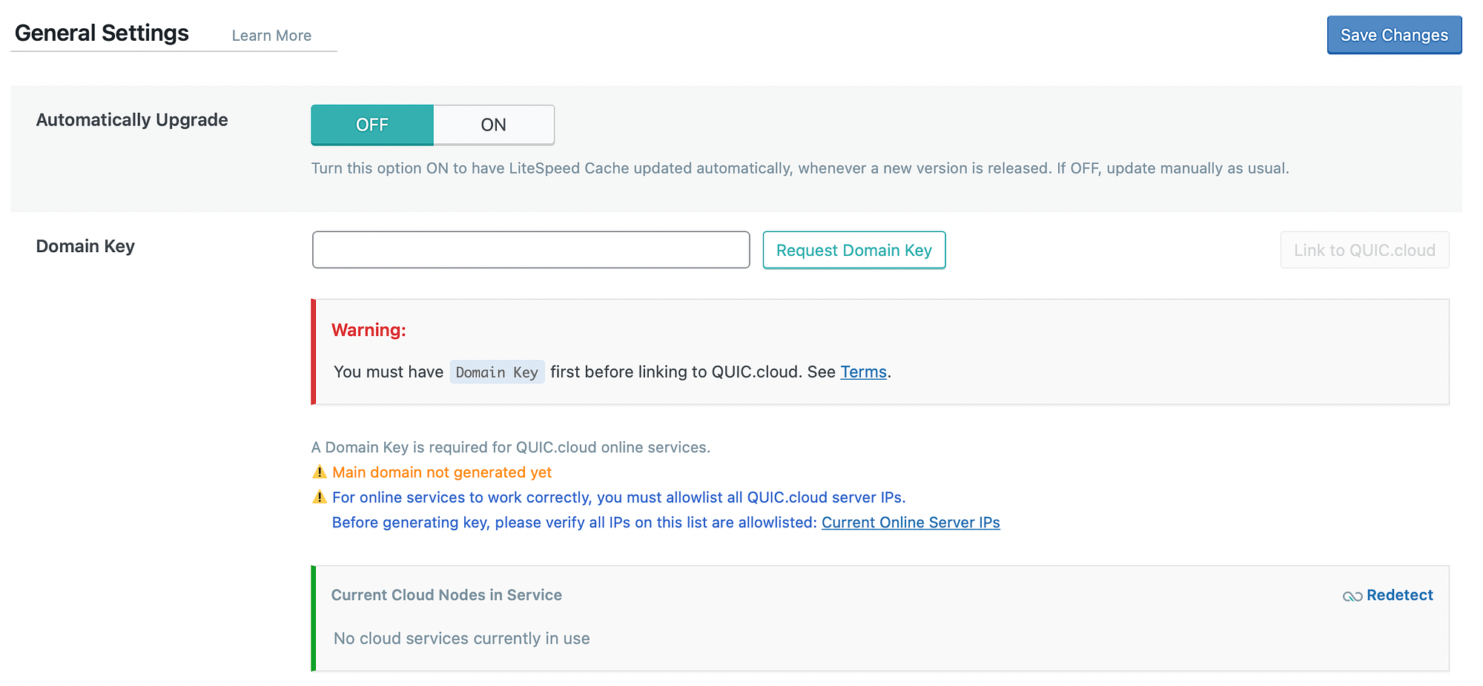Screen dimensions: 1483x686
Task: Click warning icon beside Main domain not generated
Action: point(320,472)
